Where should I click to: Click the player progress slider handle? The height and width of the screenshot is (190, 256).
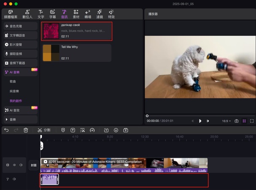pyautogui.click(x=147, y=116)
